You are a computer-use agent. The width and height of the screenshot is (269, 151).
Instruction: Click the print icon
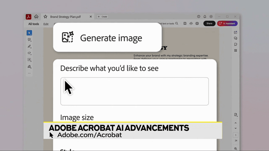(197, 24)
